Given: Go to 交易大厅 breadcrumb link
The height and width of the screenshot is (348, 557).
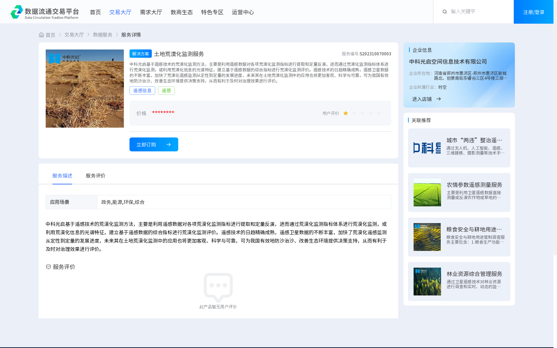Looking at the screenshot, I should 74,35.
